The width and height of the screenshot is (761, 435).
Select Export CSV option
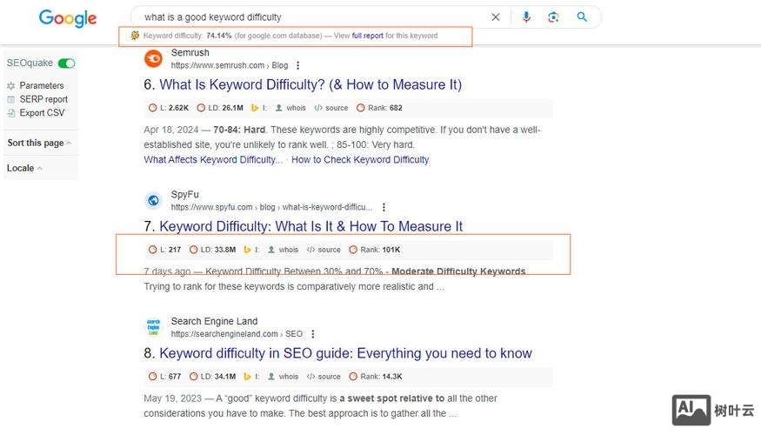43,113
